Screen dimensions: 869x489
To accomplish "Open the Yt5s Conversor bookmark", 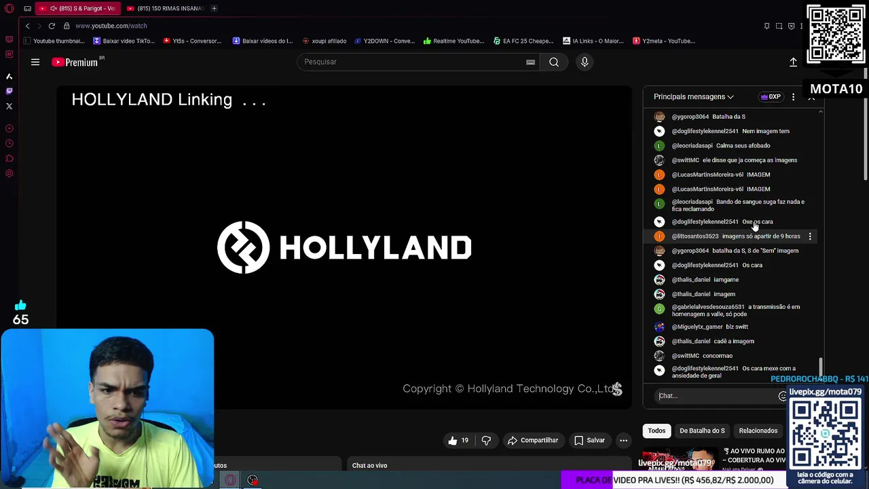I will tap(192, 41).
